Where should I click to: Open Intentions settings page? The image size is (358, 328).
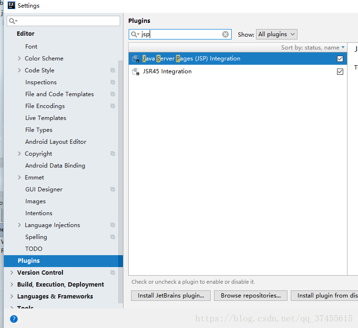[39, 213]
